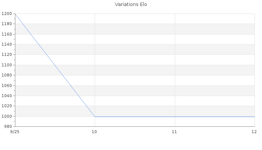Click the line's bend point at round 10
Image resolution: width=262 pixels, height=150 pixels.
95,116
